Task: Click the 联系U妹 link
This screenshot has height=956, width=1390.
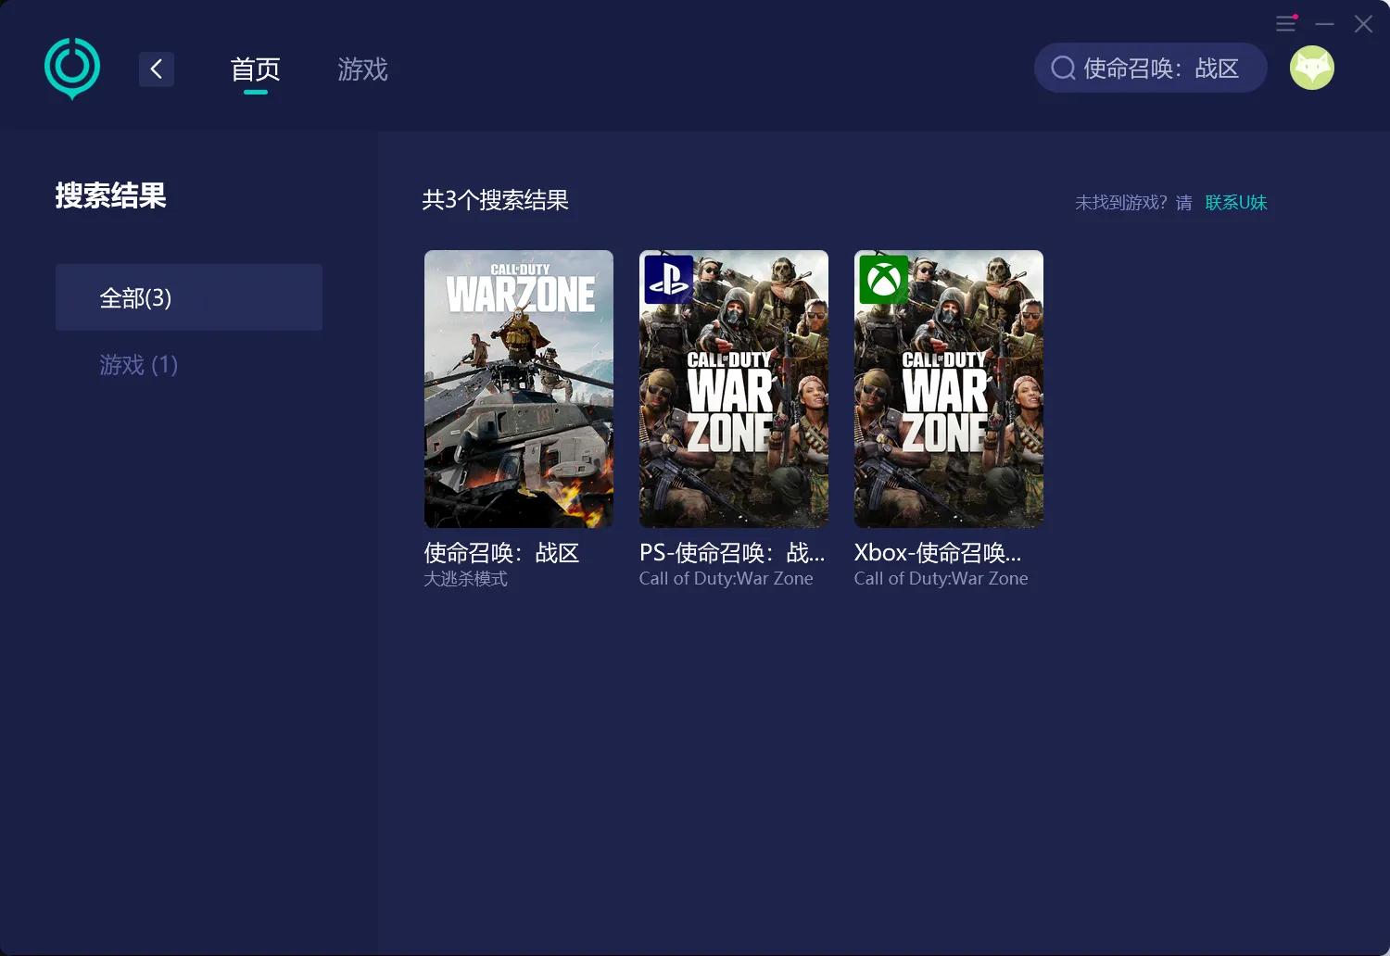Action: pos(1236,202)
